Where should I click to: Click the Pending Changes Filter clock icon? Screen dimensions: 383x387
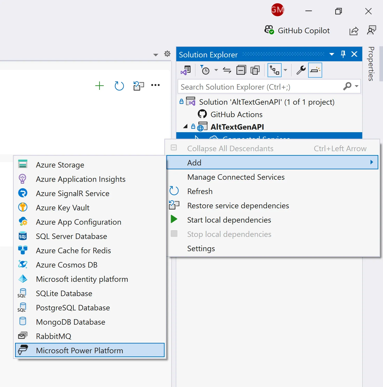point(205,70)
